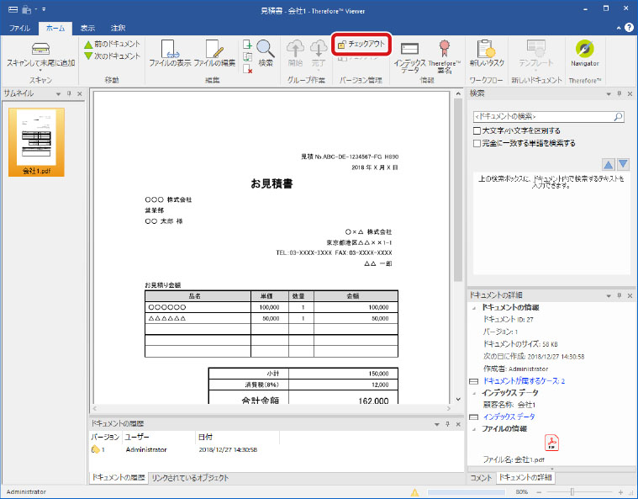The image size is (638, 499).
Task: Go to 次のドキュメント (next document)
Action: coord(111,56)
